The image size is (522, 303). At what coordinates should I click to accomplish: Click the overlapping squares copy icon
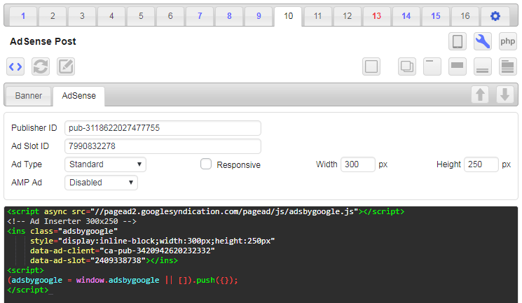point(407,66)
